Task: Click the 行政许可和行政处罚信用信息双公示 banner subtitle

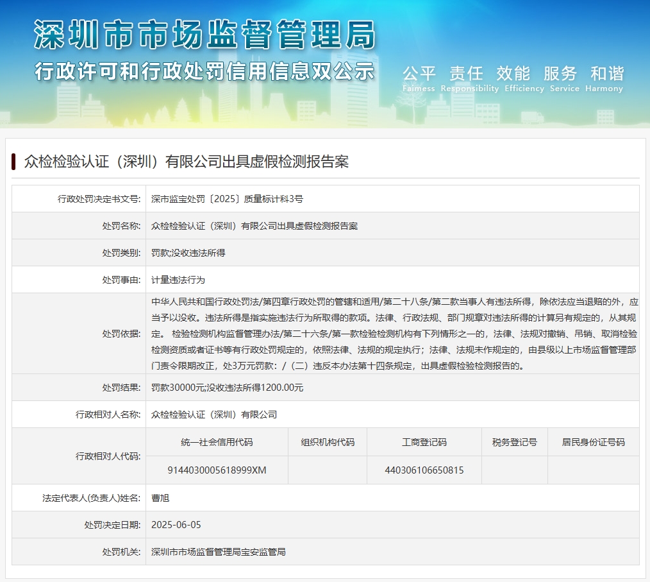Action: tap(204, 71)
